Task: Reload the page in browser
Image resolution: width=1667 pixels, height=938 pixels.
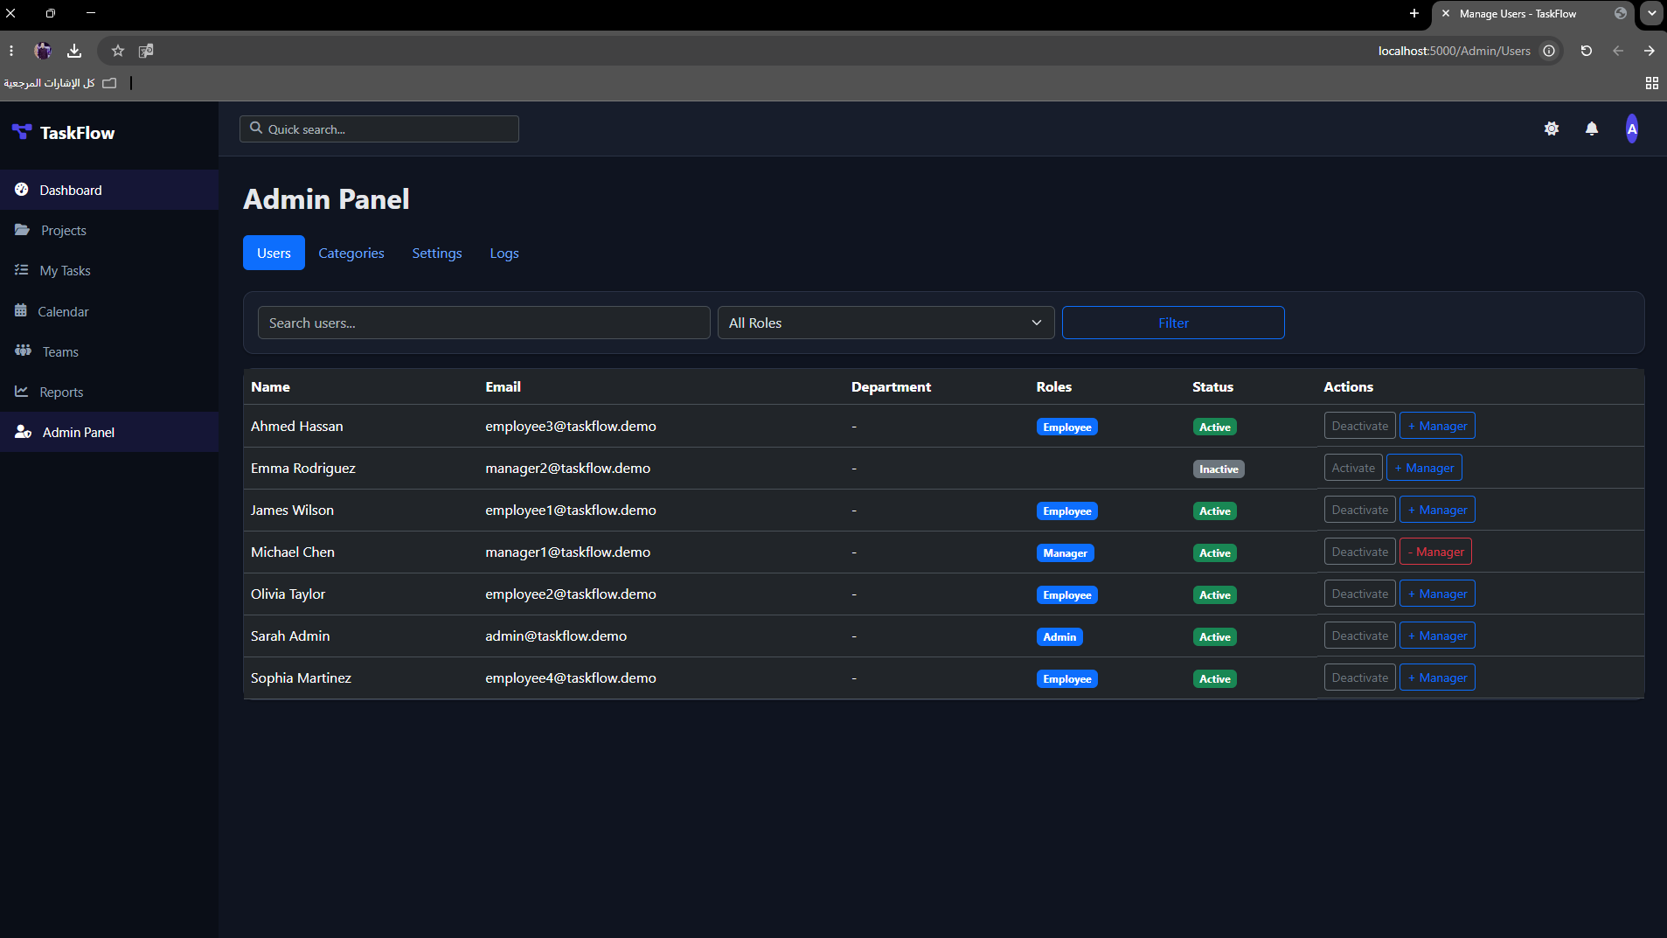Action: pos(1586,51)
